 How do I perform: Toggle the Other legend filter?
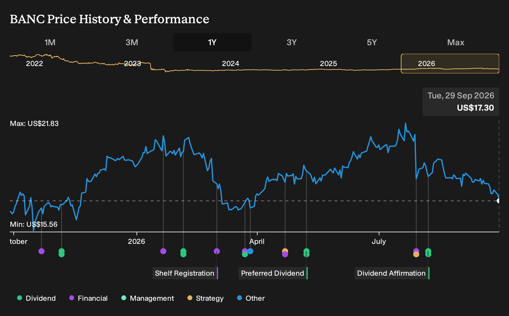[251, 298]
